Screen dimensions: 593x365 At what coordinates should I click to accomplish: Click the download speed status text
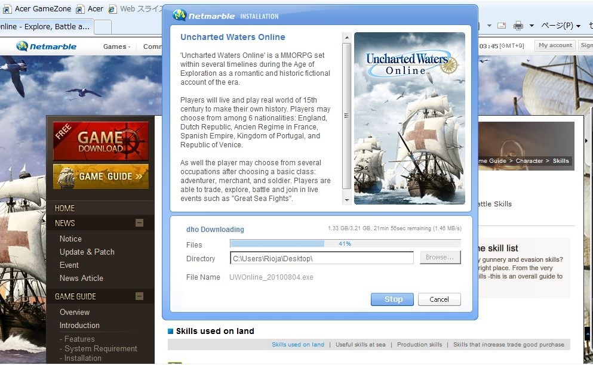(x=395, y=228)
